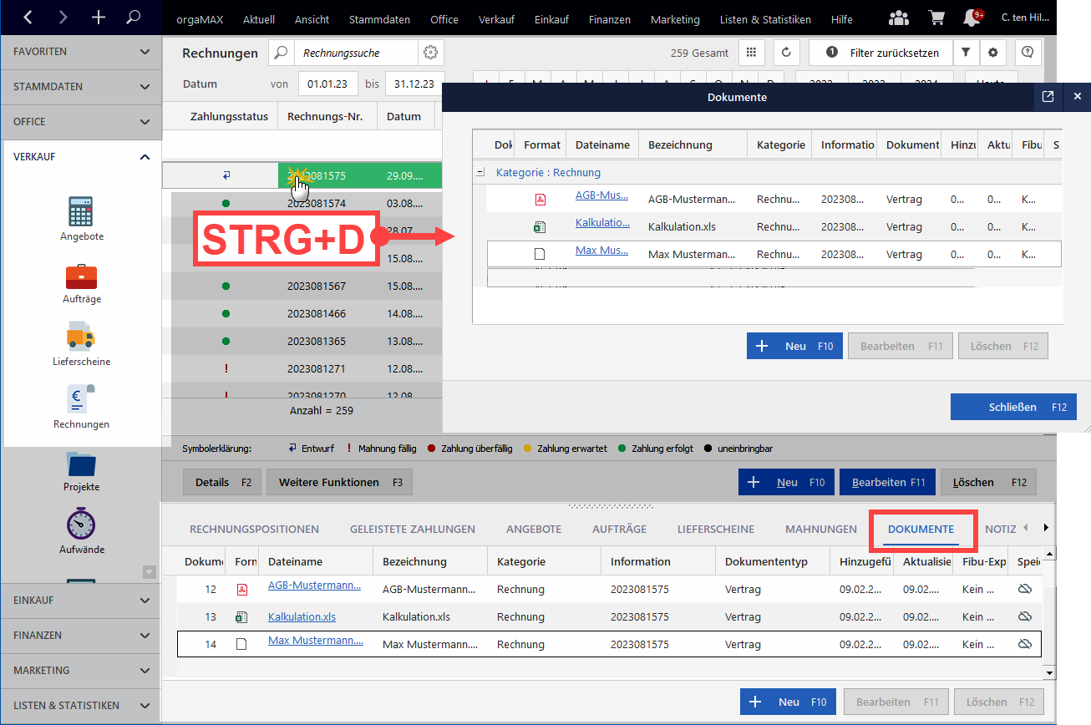
Task: Open list settings gear beside filter icon
Action: [992, 53]
